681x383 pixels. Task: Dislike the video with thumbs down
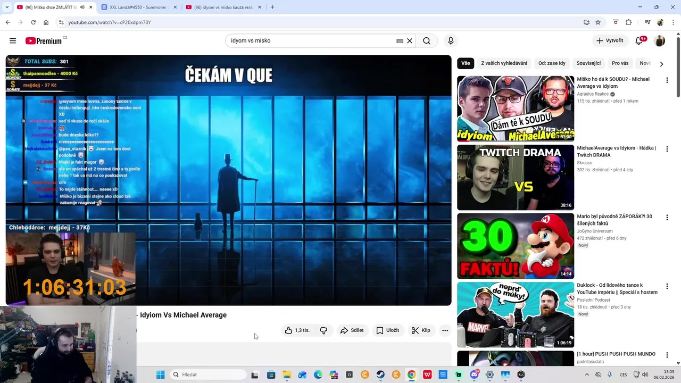coord(323,330)
